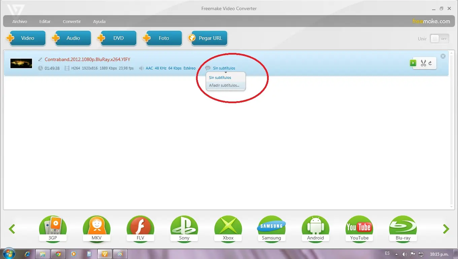
Task: Visit the freemake.com link
Action: pos(431,21)
